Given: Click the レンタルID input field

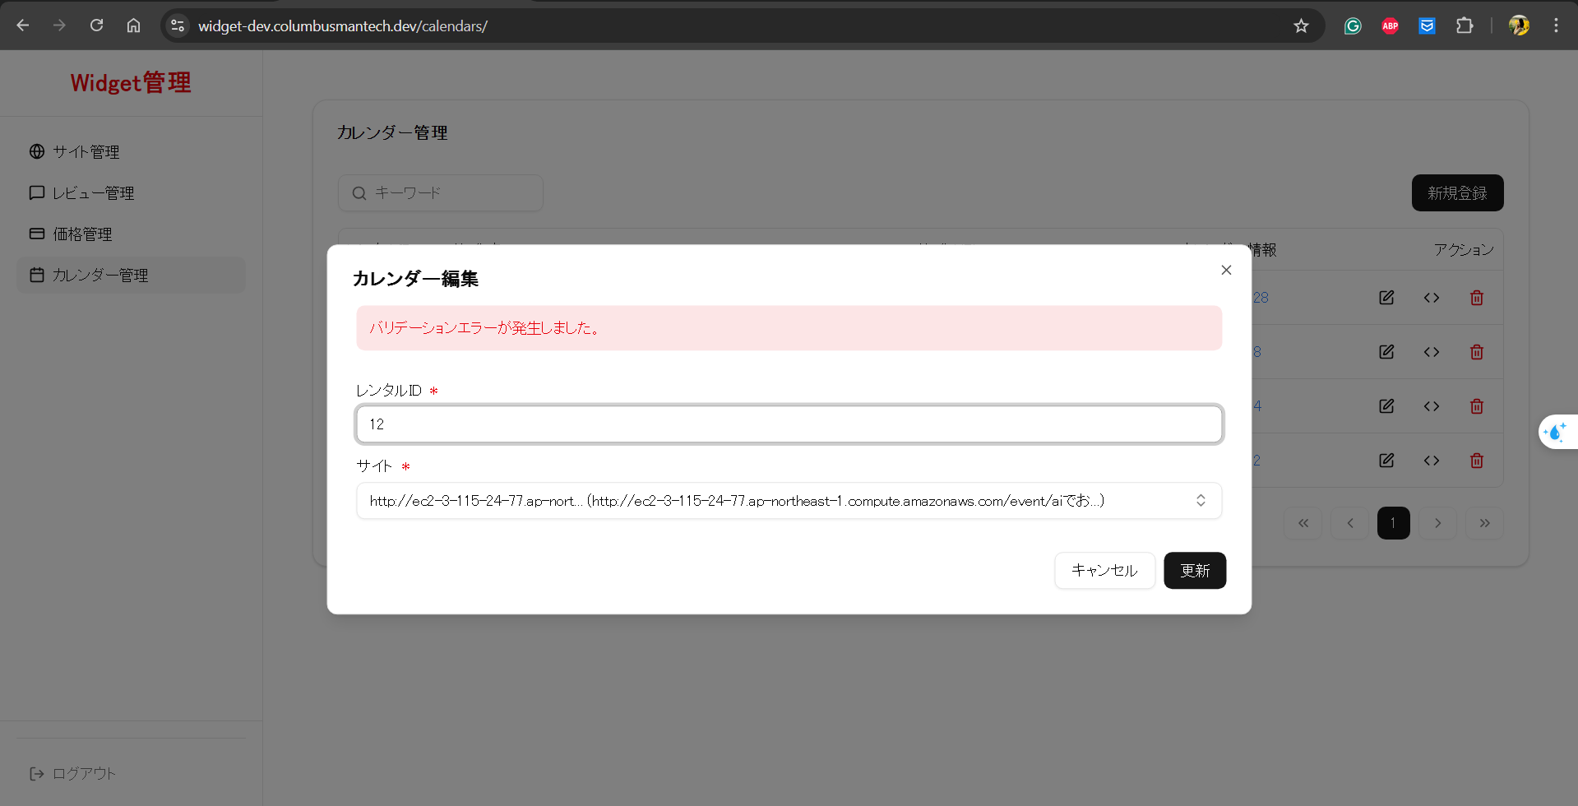Looking at the screenshot, I should (789, 424).
